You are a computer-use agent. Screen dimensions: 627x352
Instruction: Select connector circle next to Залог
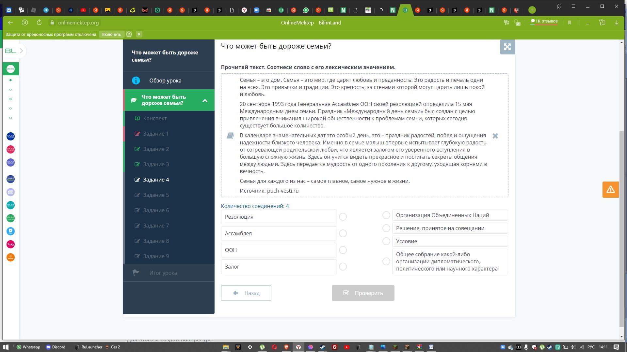[343, 267]
